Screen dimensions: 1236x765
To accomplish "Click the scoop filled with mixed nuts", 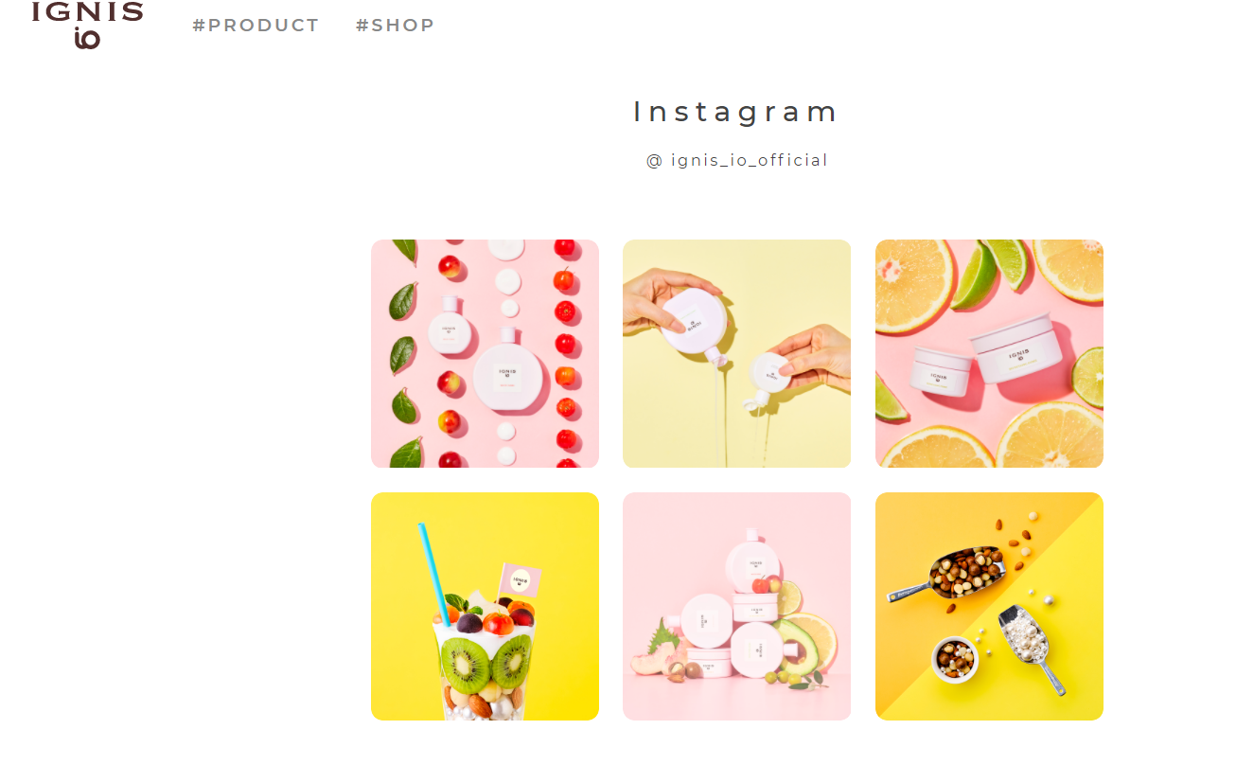I will point(948,573).
